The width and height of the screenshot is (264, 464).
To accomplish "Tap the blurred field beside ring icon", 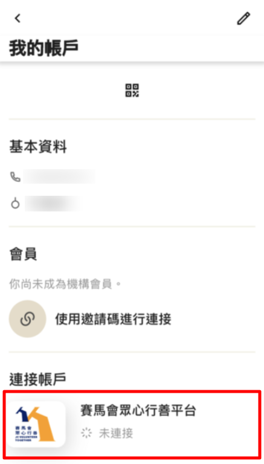I will click(53, 204).
